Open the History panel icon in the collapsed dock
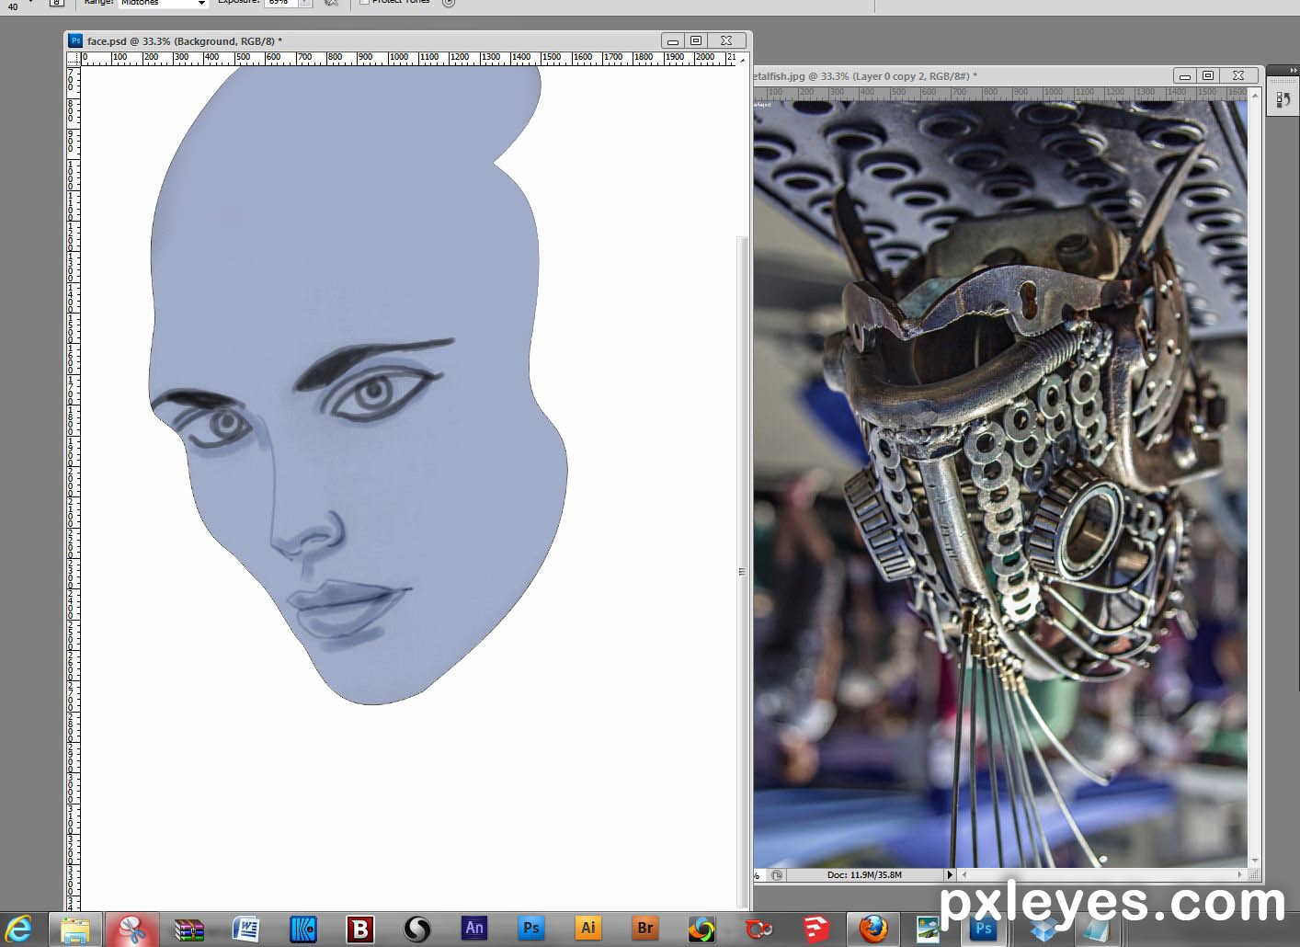Screen dimensions: 1300x947 [1283, 99]
